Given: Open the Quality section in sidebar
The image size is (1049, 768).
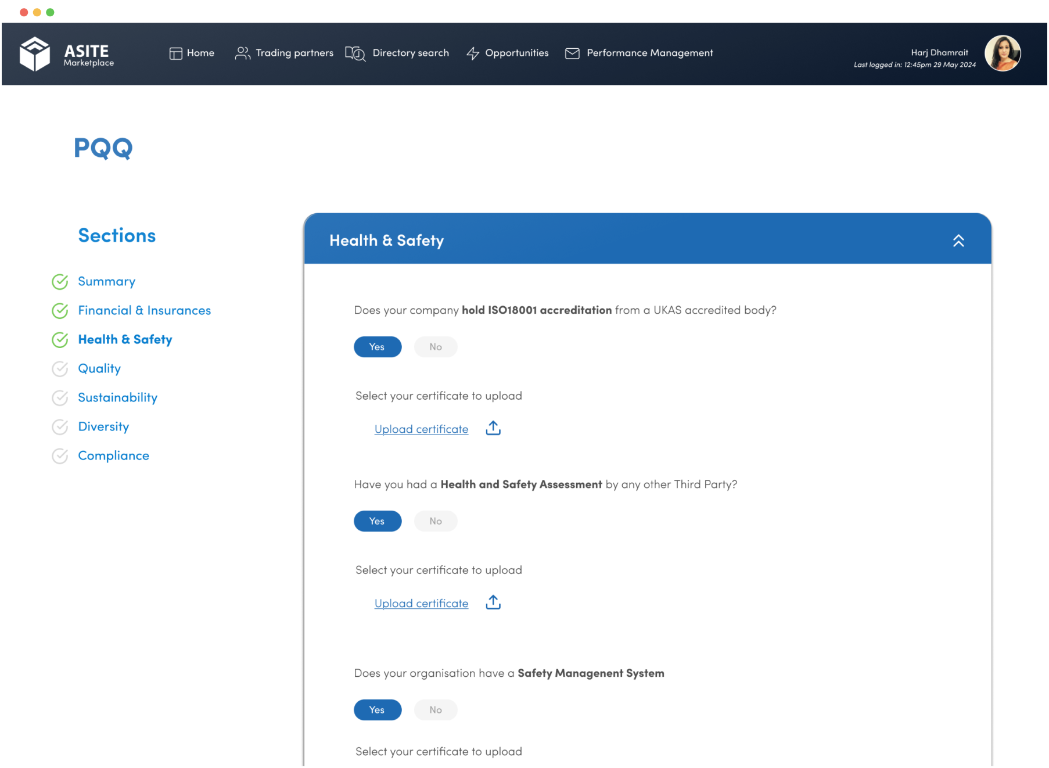Looking at the screenshot, I should 99,368.
